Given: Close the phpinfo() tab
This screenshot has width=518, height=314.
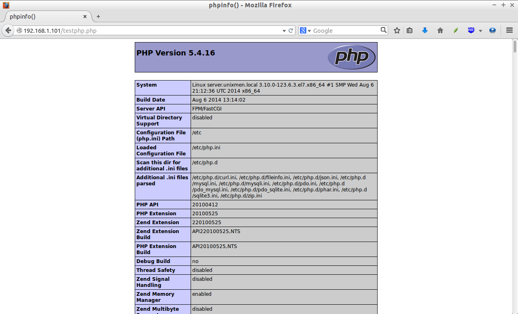Looking at the screenshot, I should pyautogui.click(x=85, y=17).
